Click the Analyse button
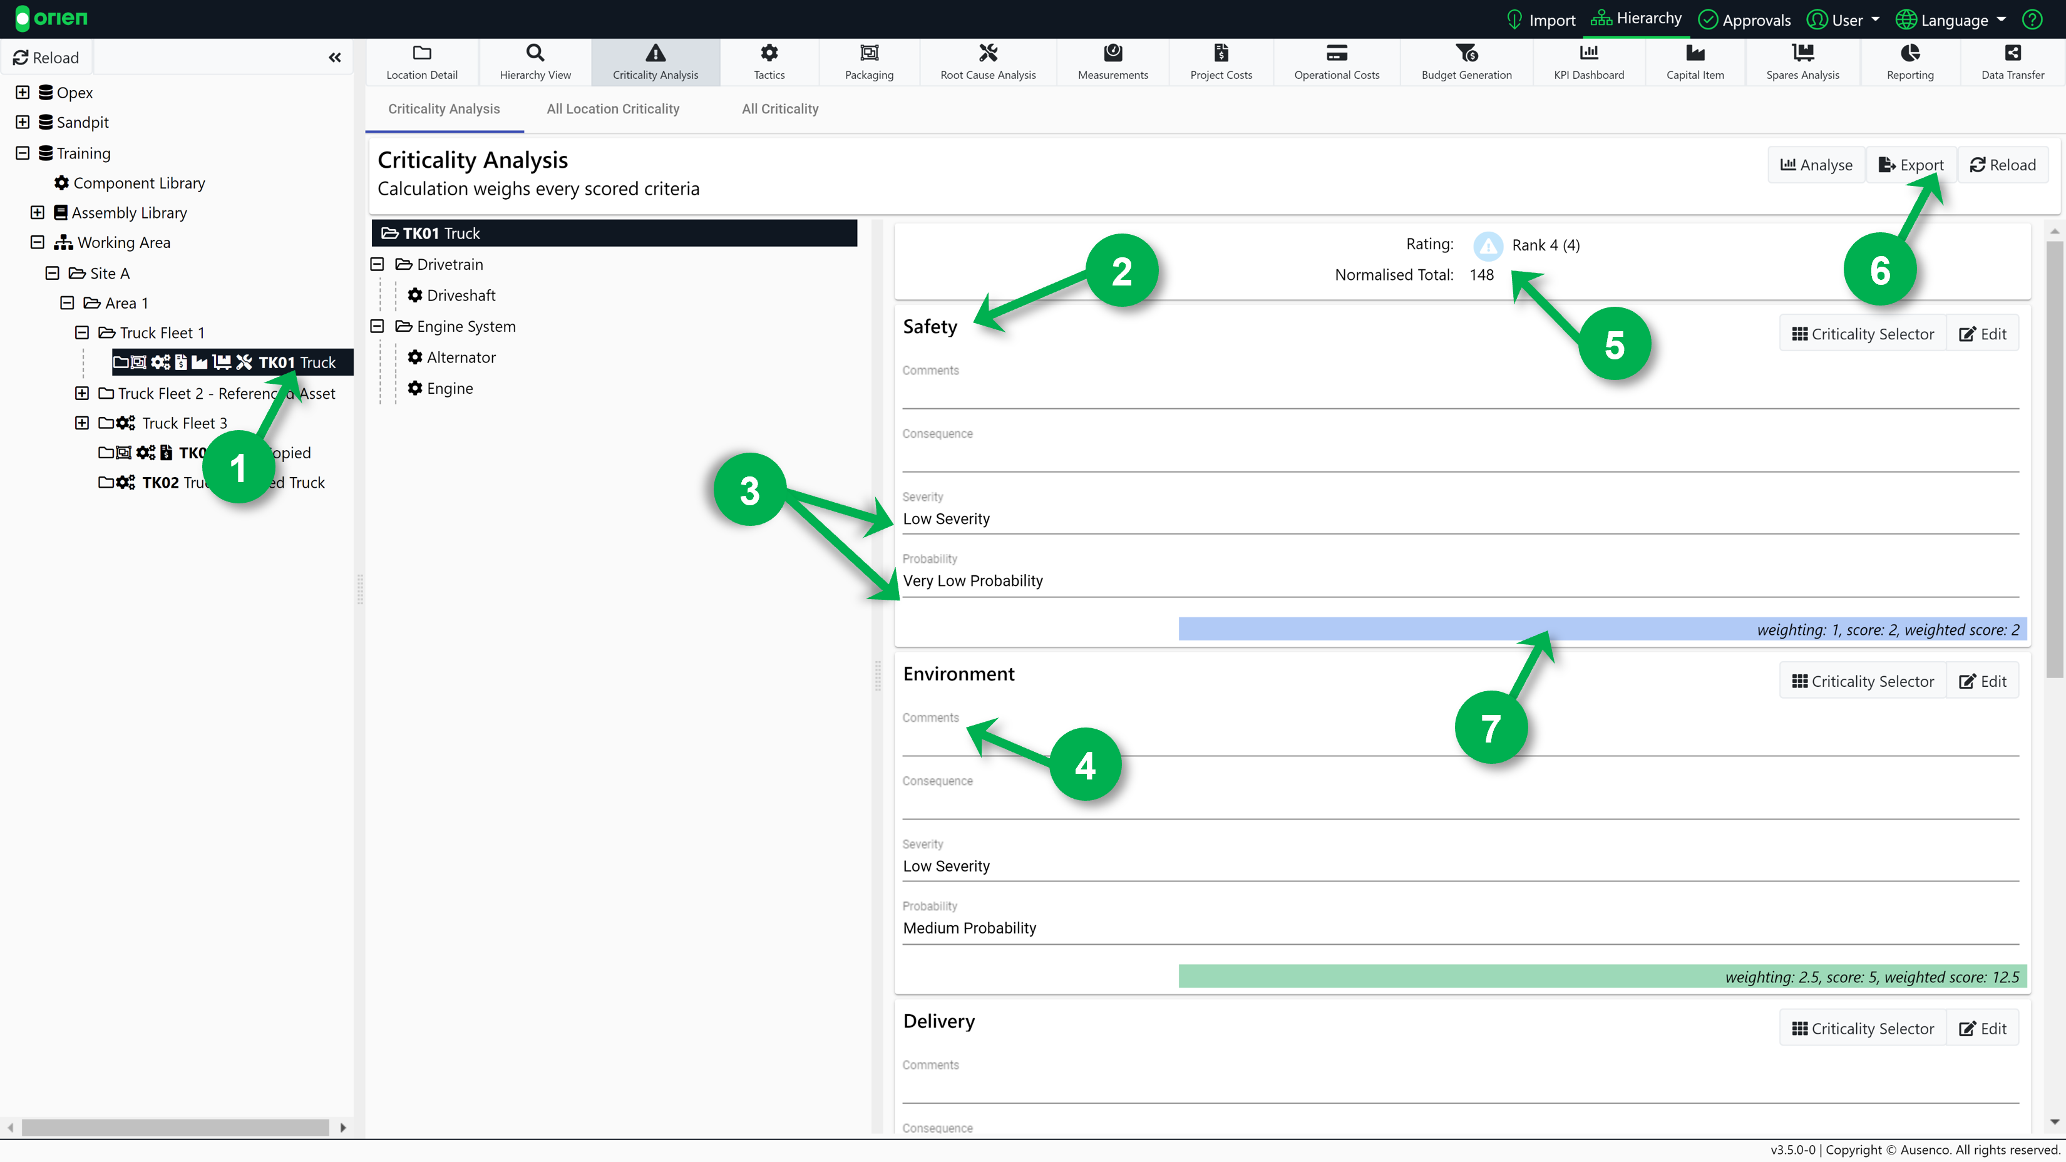The height and width of the screenshot is (1162, 2066). [1816, 165]
